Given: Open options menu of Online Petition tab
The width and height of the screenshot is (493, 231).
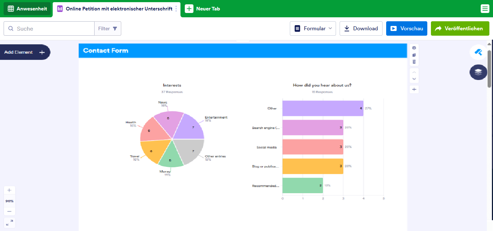Looking at the screenshot, I should pos(176,9).
